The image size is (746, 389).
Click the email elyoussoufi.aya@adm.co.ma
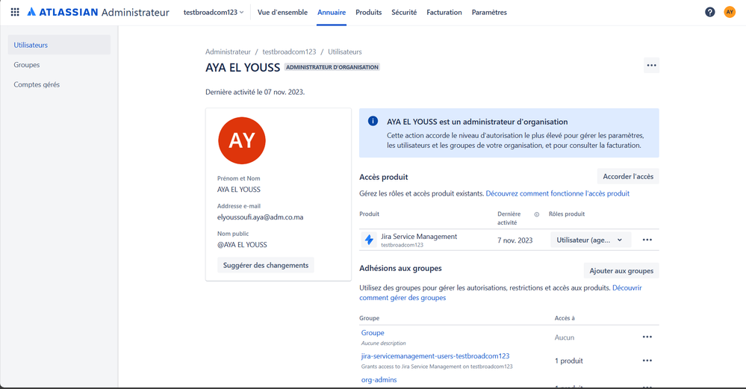tap(261, 217)
